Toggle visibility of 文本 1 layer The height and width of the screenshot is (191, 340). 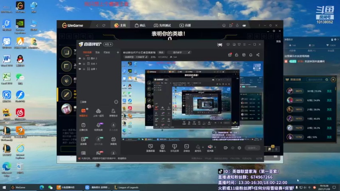80,64
